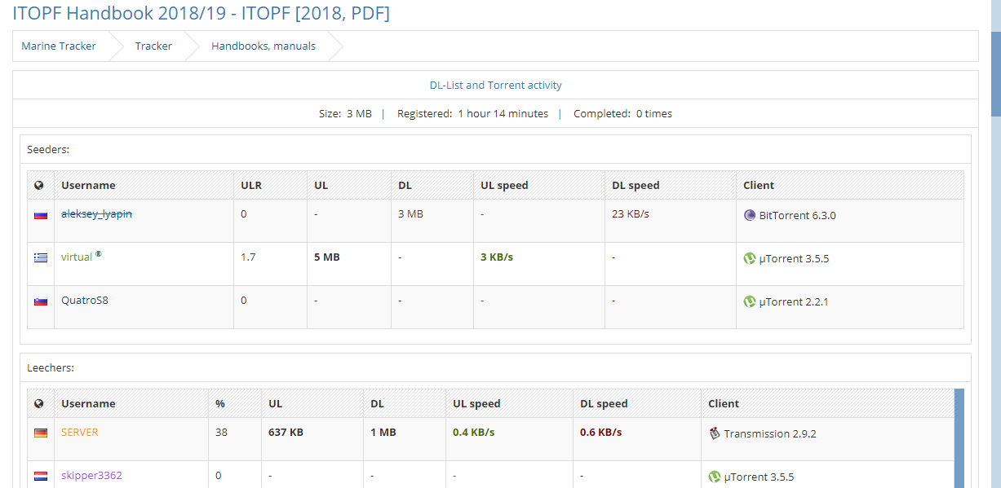Image resolution: width=1001 pixels, height=488 pixels.
Task: Open the Marine Tracker breadcrumb
Action: 59,46
